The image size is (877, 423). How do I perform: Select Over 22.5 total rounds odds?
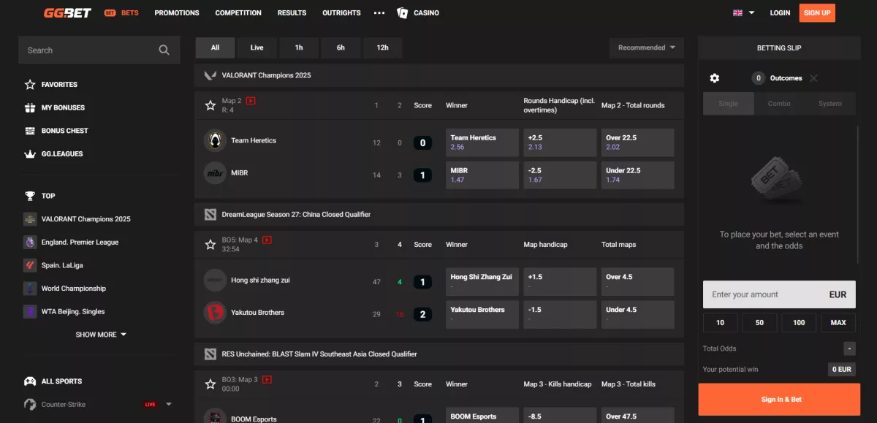click(x=638, y=142)
